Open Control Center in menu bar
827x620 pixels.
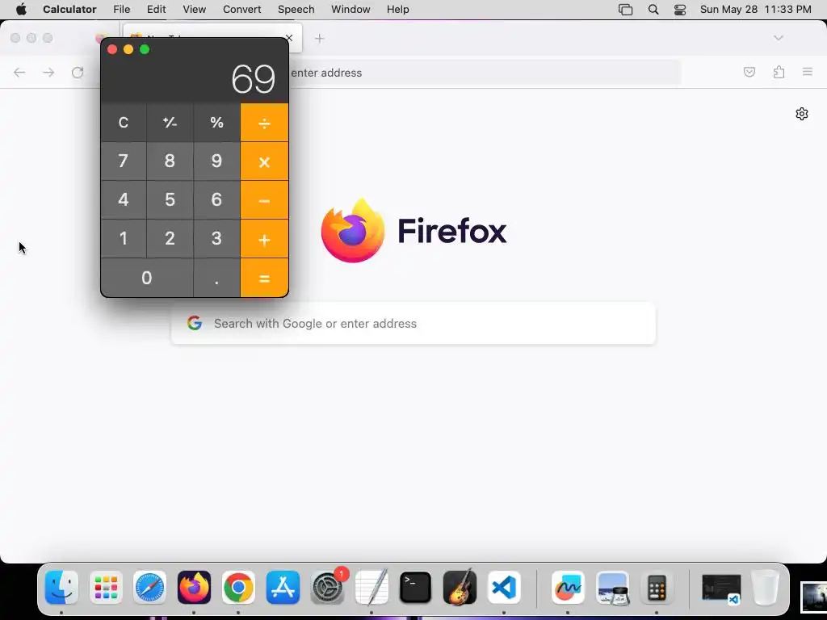point(680,10)
